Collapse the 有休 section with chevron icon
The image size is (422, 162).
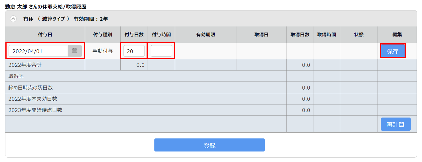[13, 19]
